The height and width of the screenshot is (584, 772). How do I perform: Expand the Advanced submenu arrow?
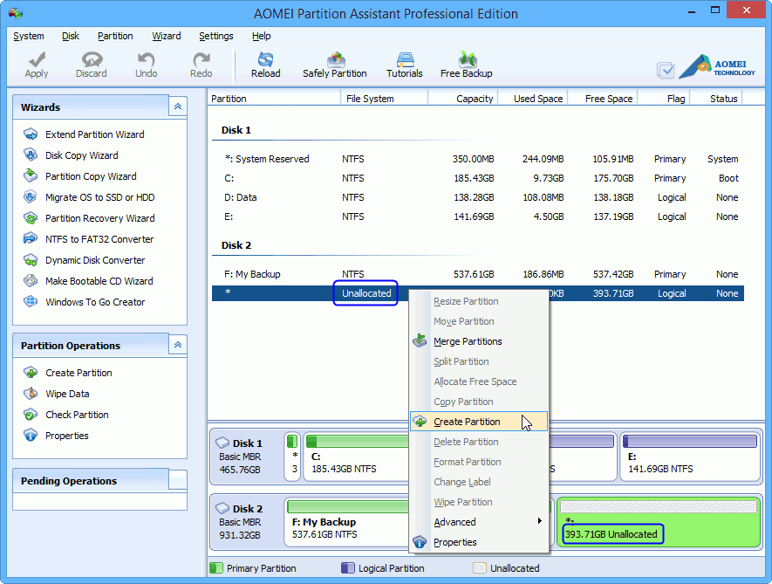540,521
